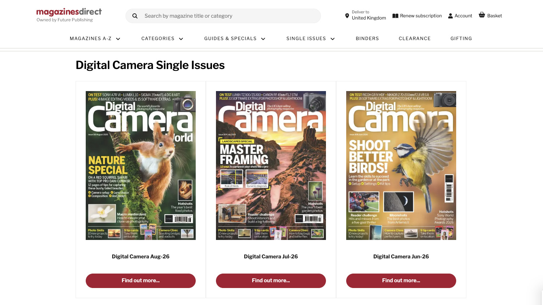Expand the Magazines A-Z chevron
543x305 pixels.
click(x=118, y=39)
